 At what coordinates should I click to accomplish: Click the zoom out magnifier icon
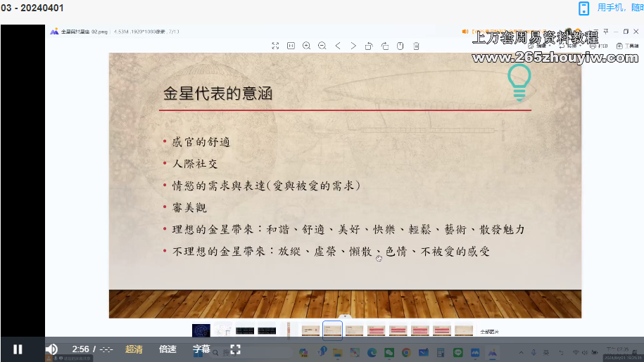pos(322,46)
